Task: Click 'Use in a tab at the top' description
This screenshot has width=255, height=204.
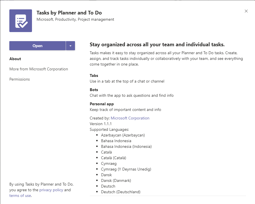Action: (x=127, y=81)
